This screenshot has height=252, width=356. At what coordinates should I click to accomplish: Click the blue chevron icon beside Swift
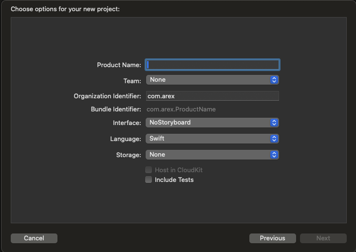tap(274, 139)
